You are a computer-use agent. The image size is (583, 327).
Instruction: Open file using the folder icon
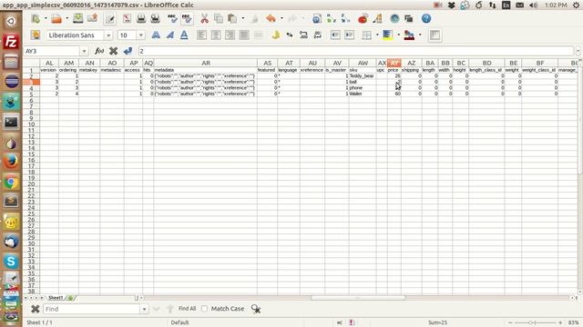click(x=56, y=18)
